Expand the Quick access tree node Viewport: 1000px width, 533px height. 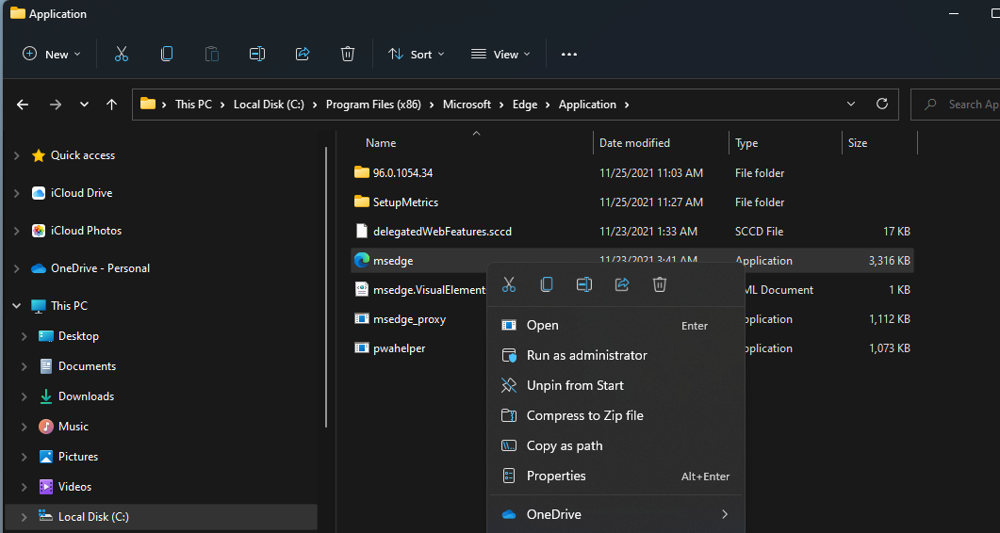tap(16, 155)
